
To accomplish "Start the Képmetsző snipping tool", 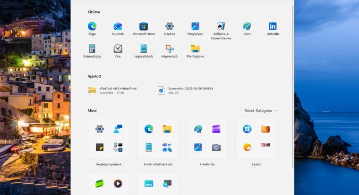I will pos(170,51).
